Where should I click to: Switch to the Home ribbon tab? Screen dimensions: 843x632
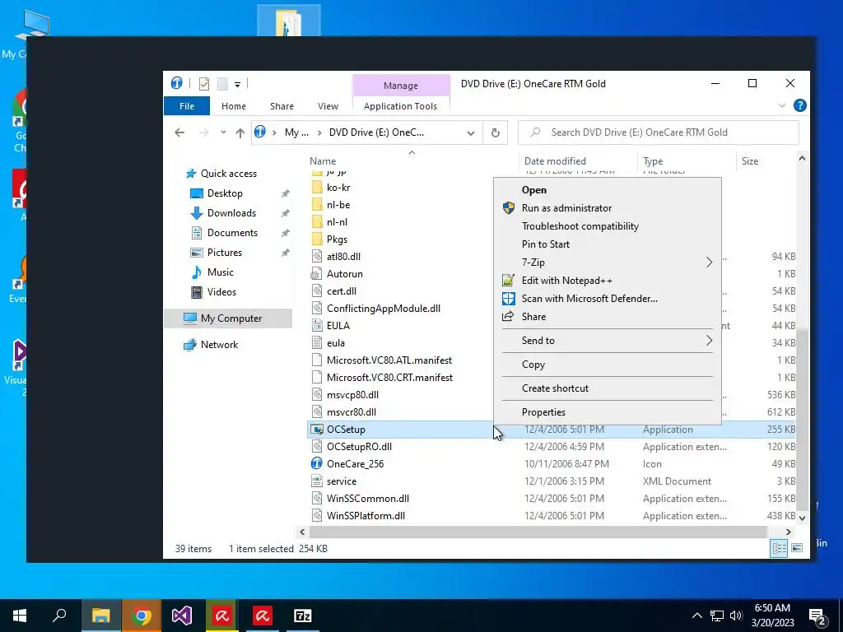(233, 106)
